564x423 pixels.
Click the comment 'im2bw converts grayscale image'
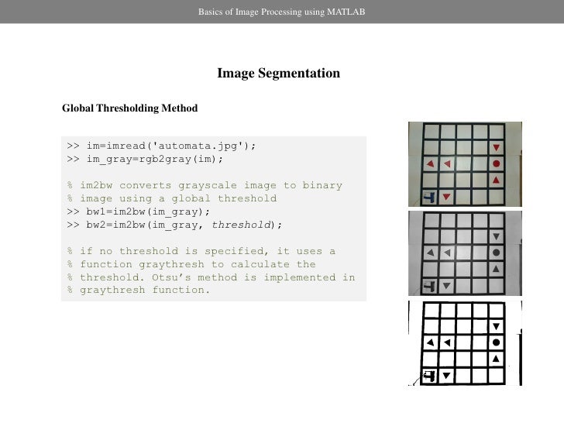[x=205, y=185]
